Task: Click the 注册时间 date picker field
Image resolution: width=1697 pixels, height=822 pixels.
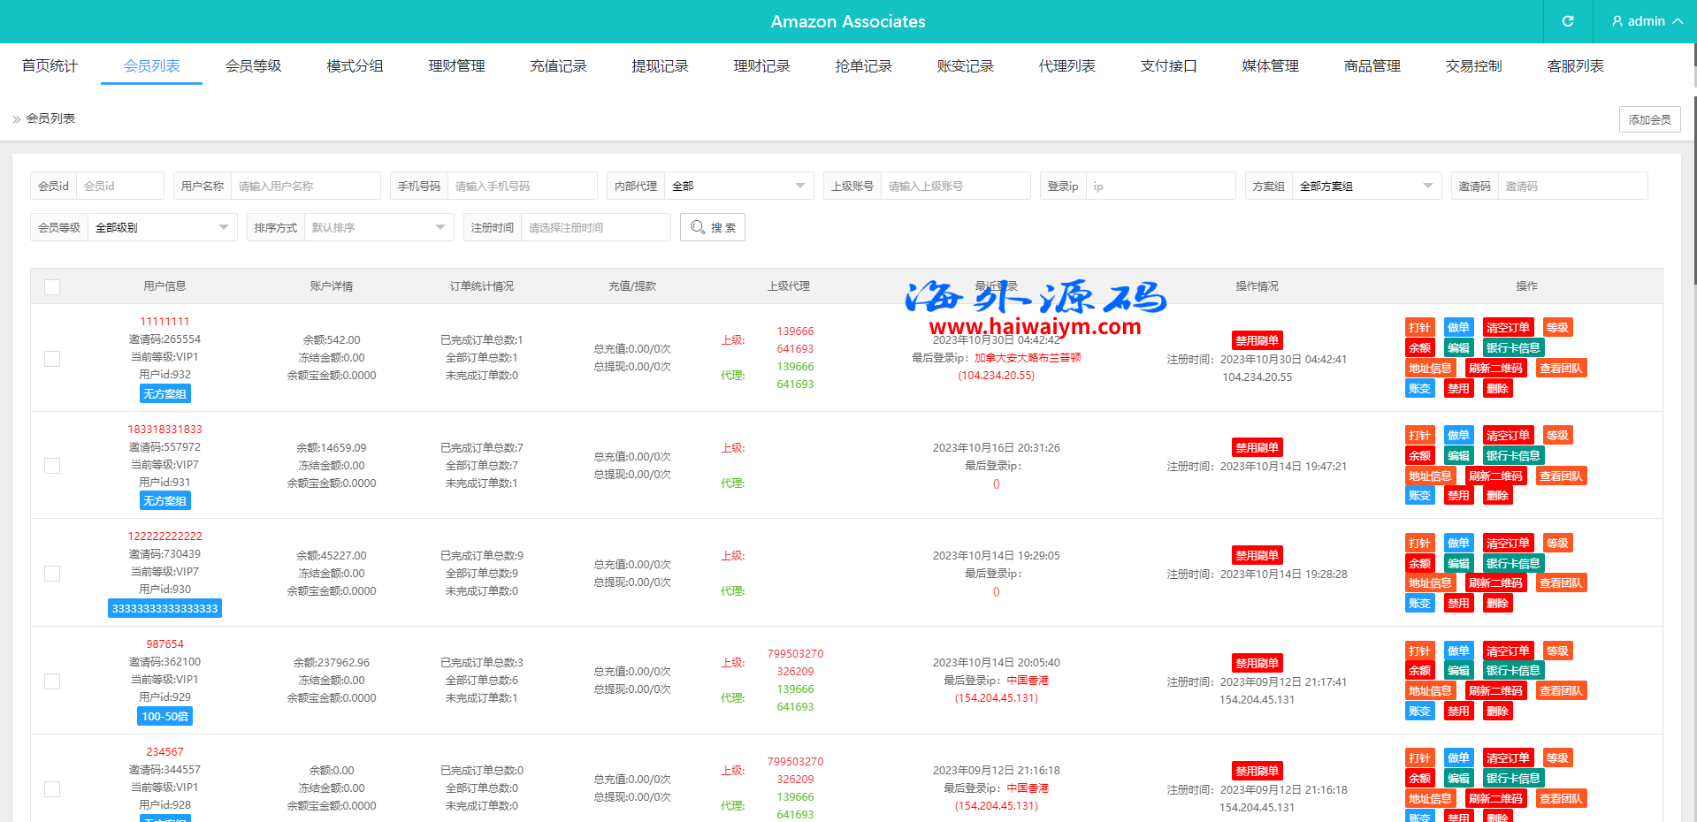Action: (x=594, y=228)
